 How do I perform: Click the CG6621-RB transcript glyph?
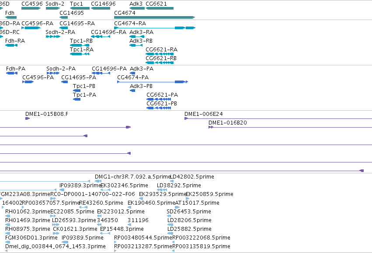coord(160,63)
